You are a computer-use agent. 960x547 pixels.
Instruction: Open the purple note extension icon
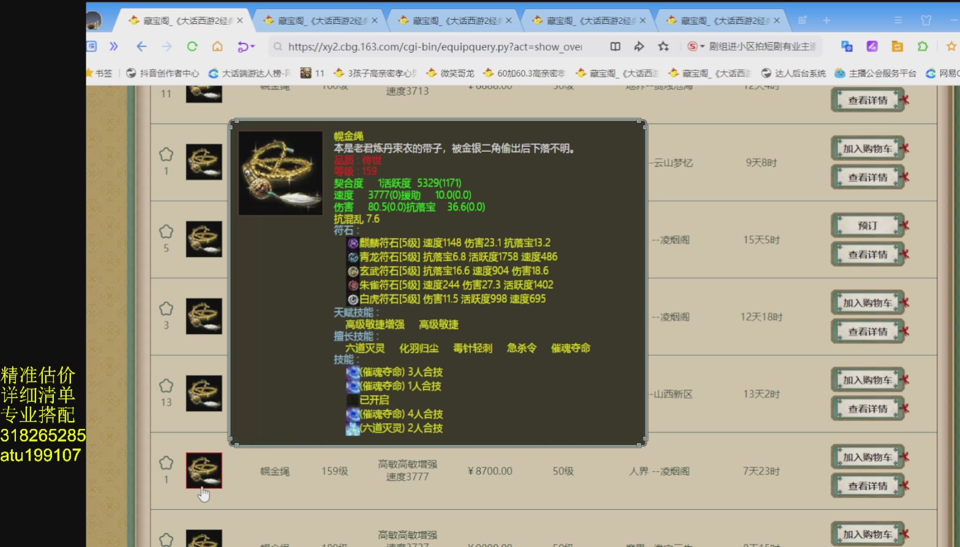pyautogui.click(x=872, y=47)
